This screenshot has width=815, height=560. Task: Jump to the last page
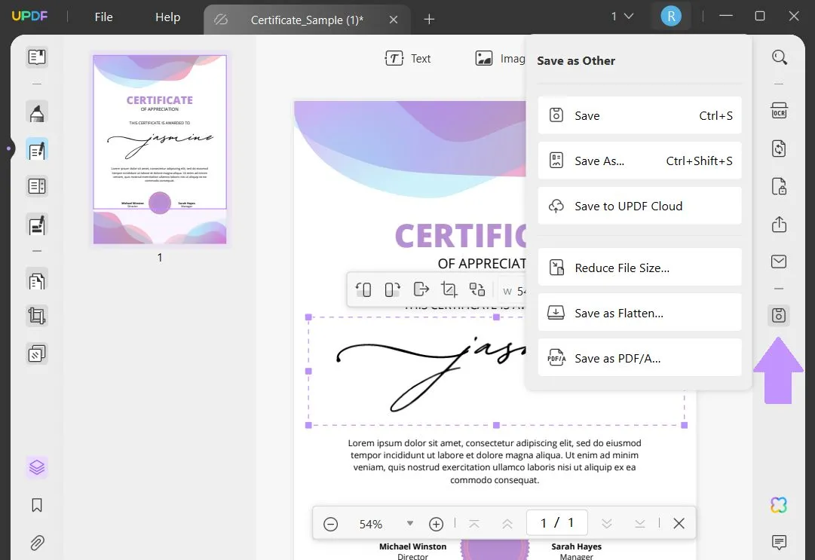(640, 524)
